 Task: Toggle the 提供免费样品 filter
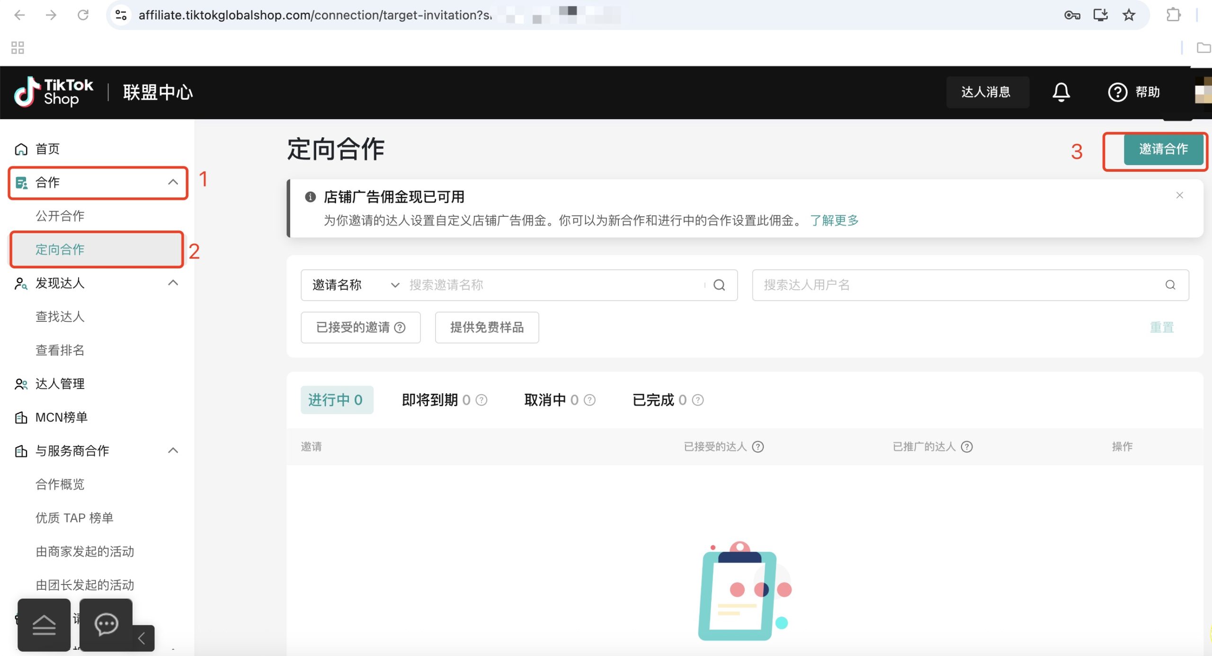tap(487, 328)
